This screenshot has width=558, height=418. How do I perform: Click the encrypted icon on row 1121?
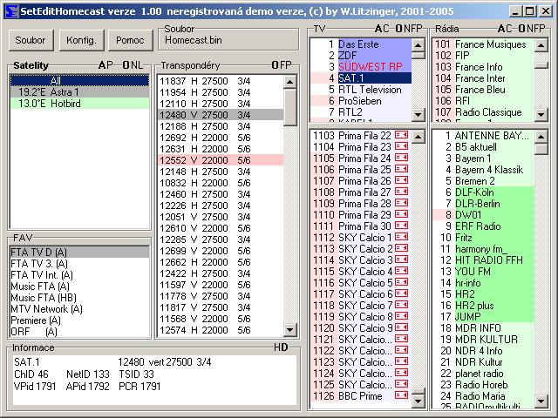point(401,339)
